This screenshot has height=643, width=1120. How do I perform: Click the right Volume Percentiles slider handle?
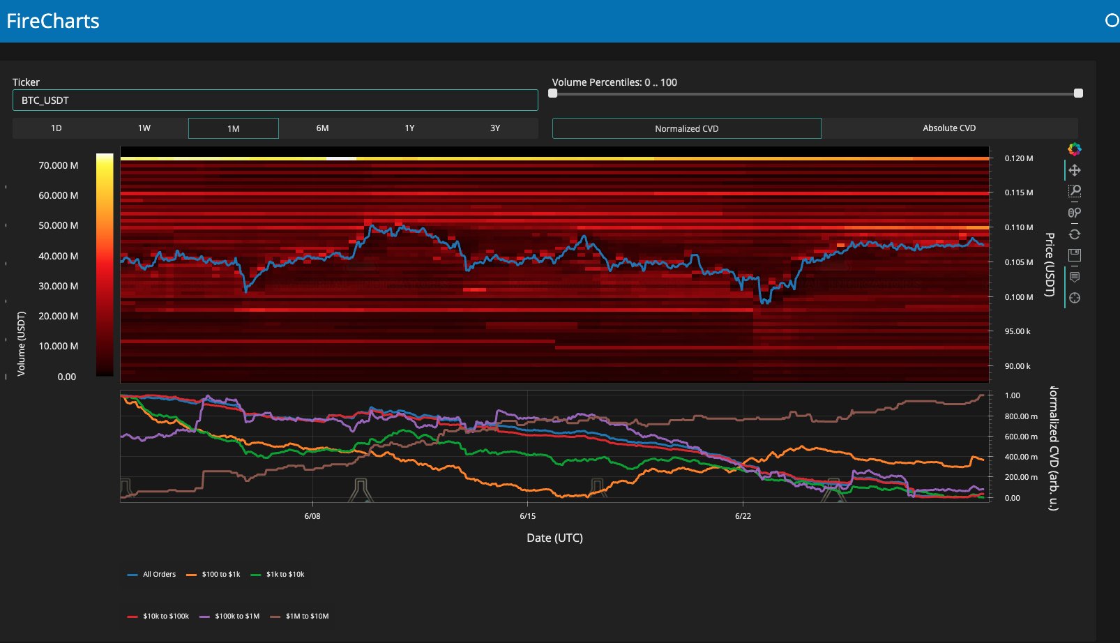click(x=1078, y=93)
